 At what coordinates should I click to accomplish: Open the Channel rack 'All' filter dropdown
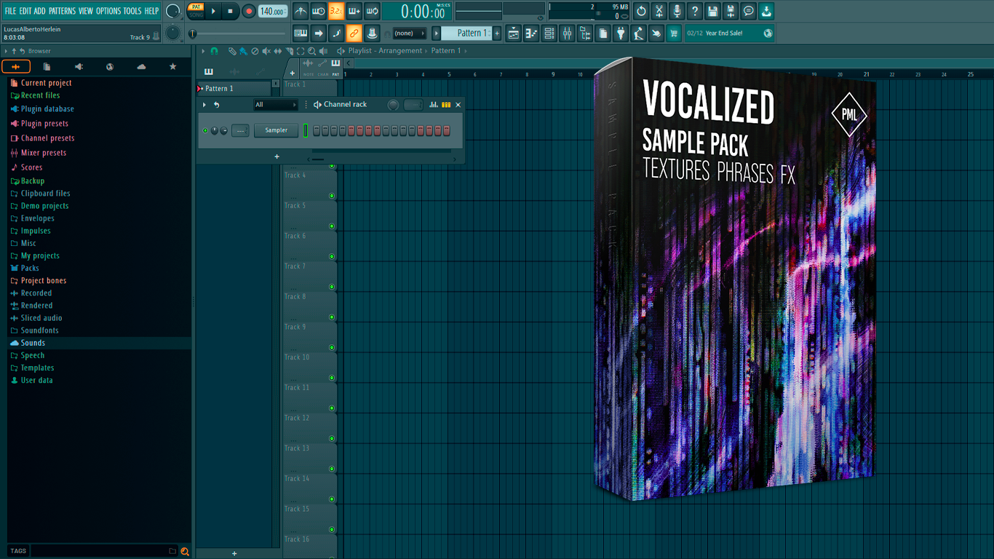[275, 105]
